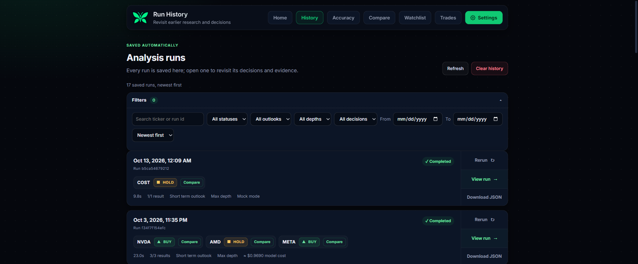Open the All outlooks dropdown
638x264 pixels.
point(271,119)
